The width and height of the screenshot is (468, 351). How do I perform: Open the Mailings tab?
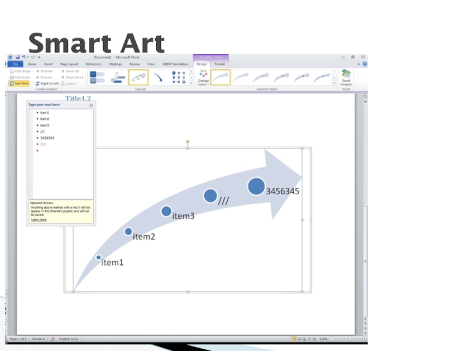115,64
